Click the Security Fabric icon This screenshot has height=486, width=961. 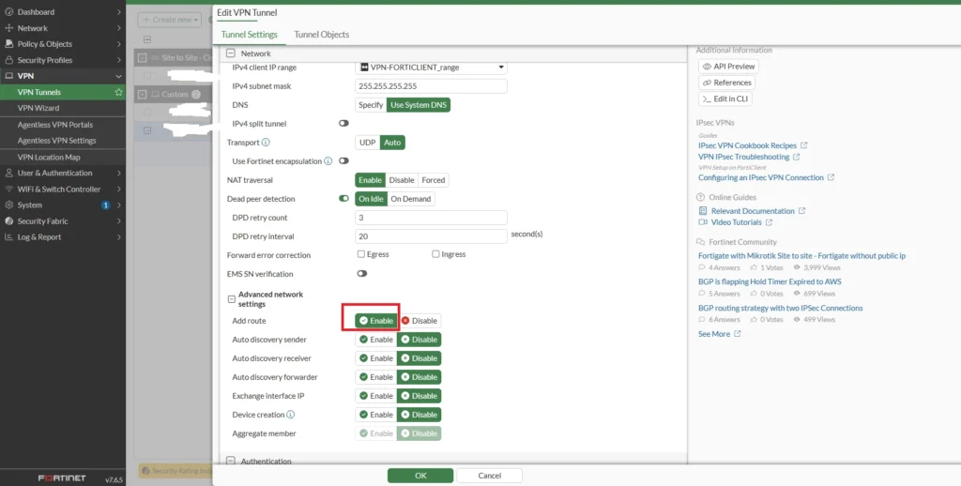[9, 221]
